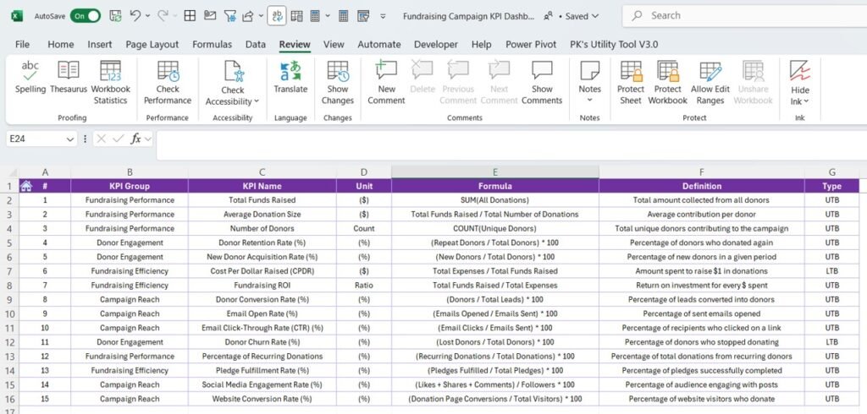Select column E header
Viewport: 867px width, 414px height.
click(494, 172)
